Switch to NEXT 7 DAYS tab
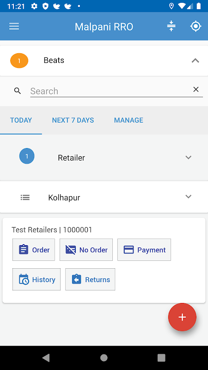The image size is (208, 370). pyautogui.click(x=73, y=120)
